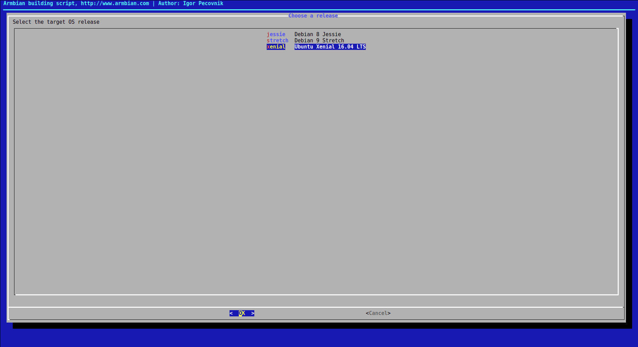This screenshot has height=347, width=638.
Task: Click the 'Select the target OS release' prompt
Action: (56, 22)
